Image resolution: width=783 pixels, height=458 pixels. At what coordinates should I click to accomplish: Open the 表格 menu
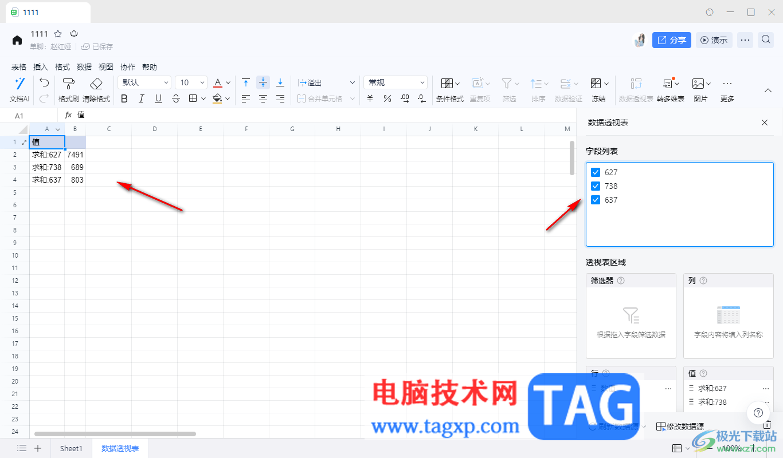19,67
